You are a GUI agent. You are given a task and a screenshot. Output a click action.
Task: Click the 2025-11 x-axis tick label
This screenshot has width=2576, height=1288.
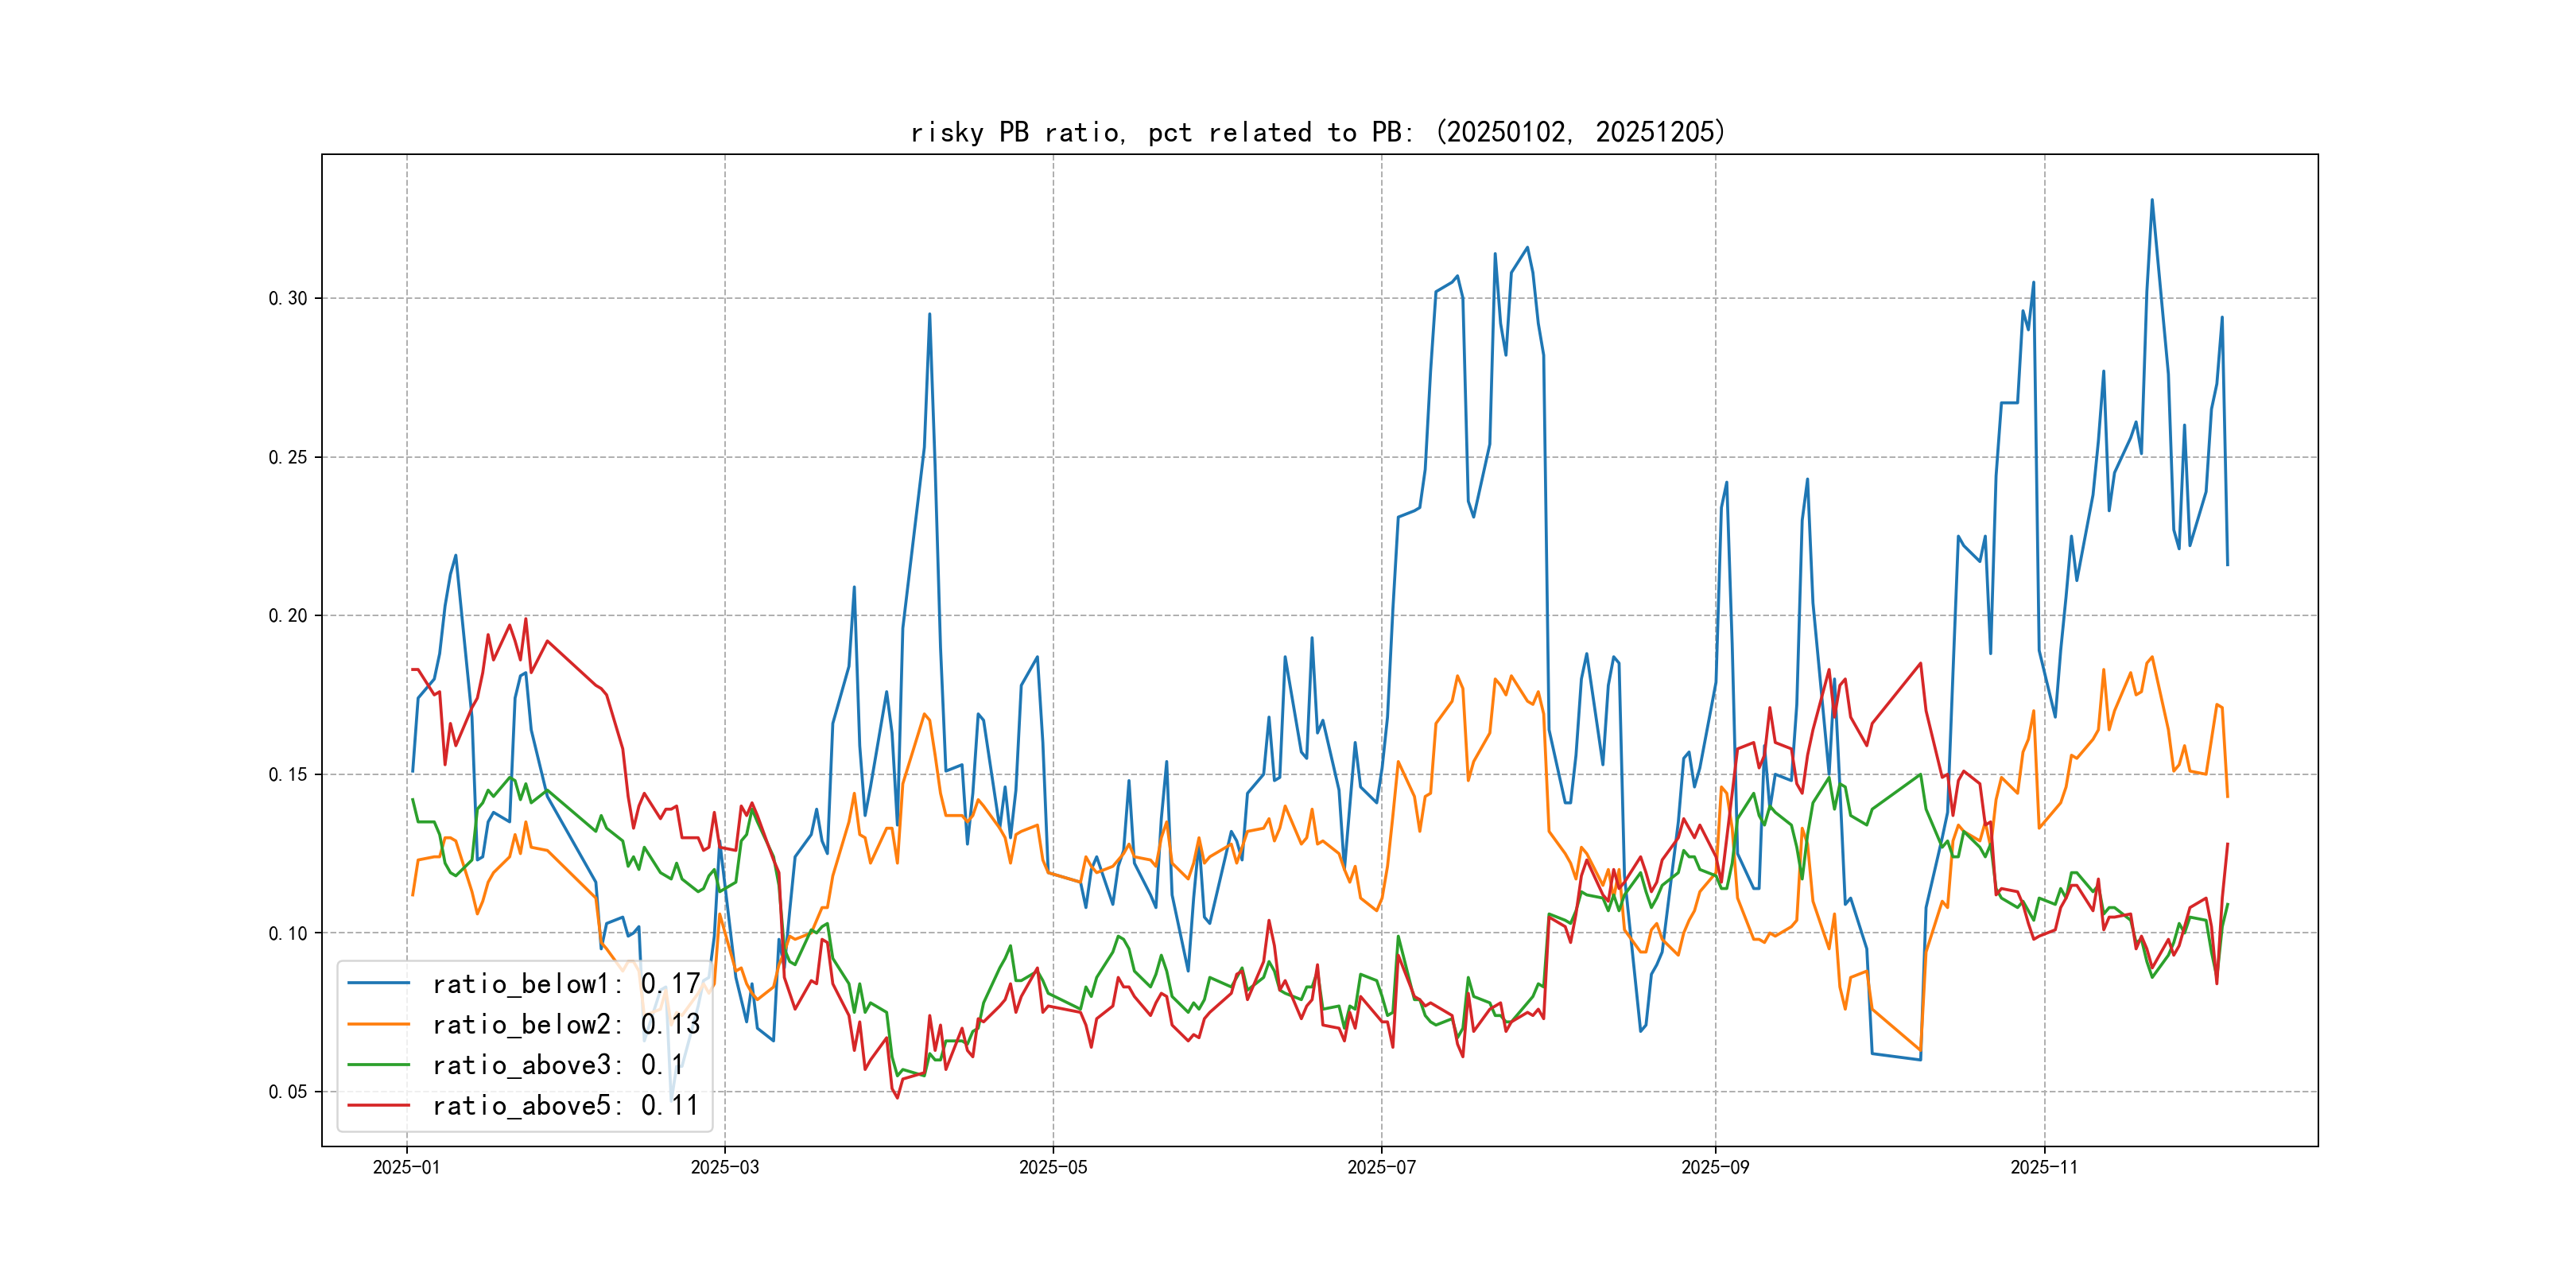(x=2043, y=1167)
